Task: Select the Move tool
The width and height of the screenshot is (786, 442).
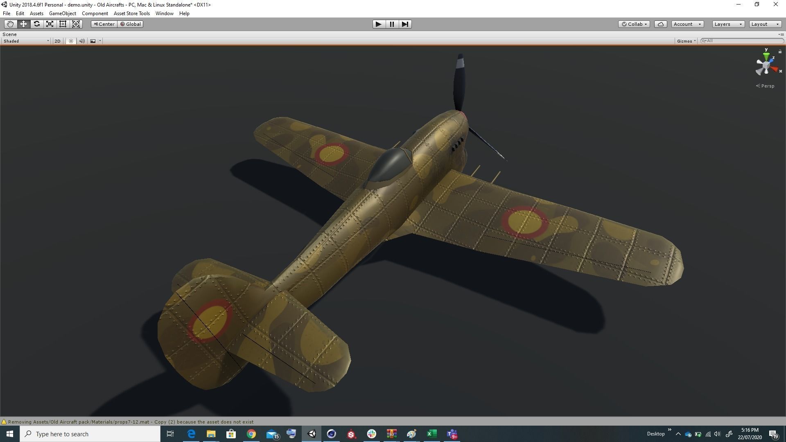Action: coord(23,24)
